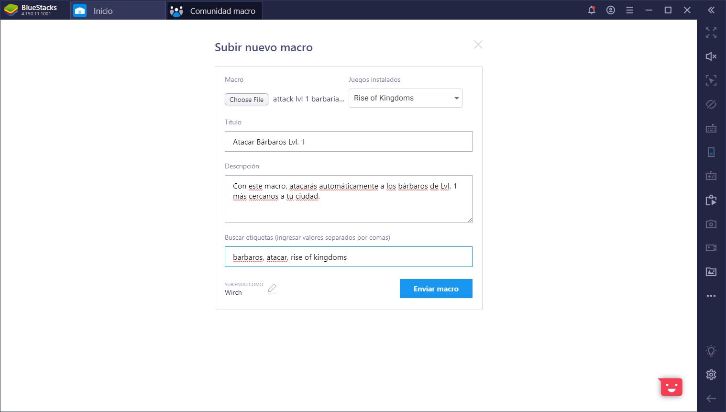This screenshot has height=412, width=726.
Task: Open the media gallery icon
Action: pyautogui.click(x=711, y=272)
